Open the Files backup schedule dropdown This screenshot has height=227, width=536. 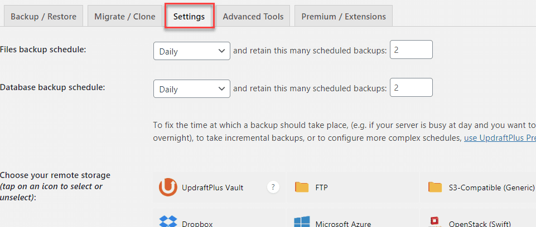191,51
